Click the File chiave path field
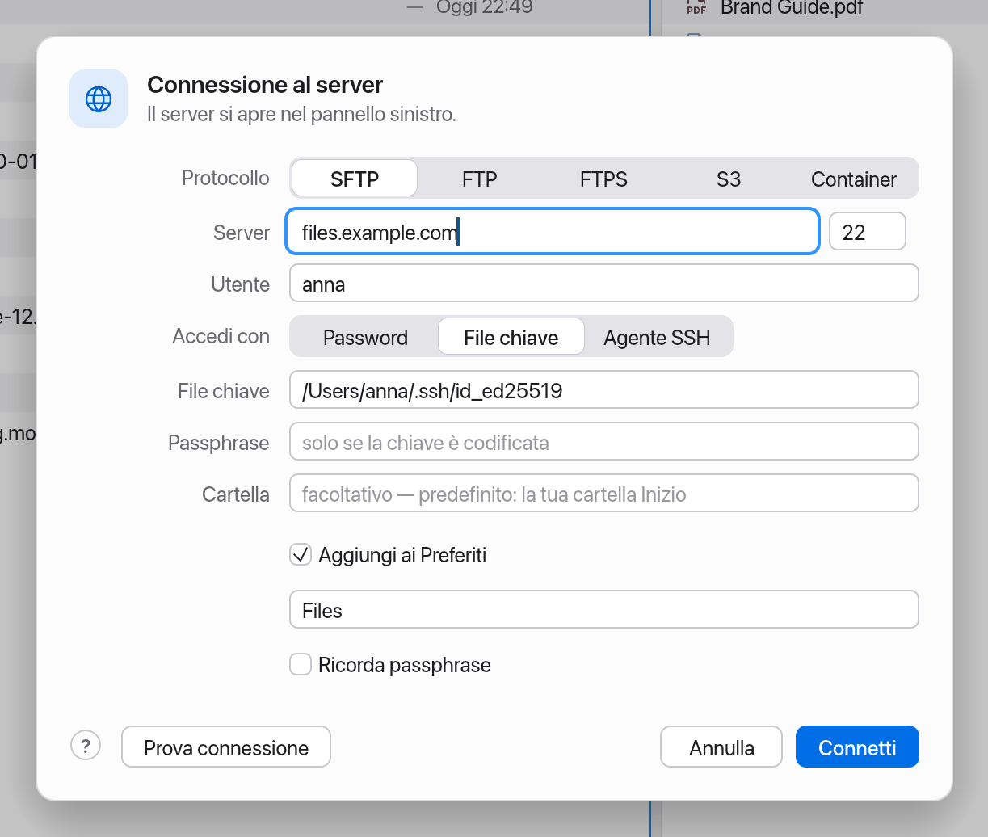The image size is (988, 837). click(604, 390)
